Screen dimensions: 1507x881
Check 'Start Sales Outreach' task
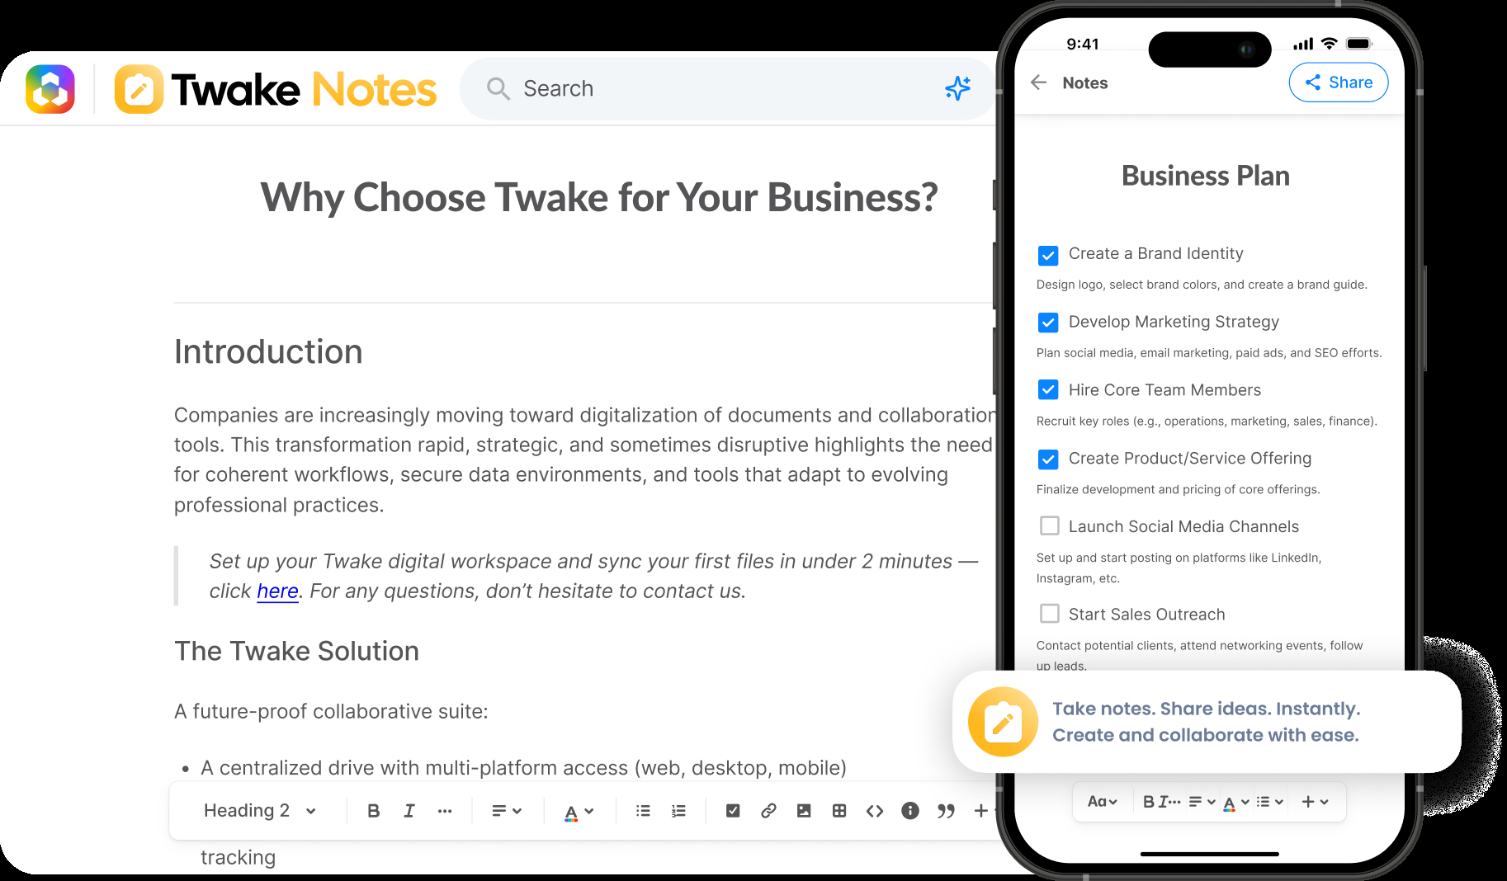(x=1049, y=614)
